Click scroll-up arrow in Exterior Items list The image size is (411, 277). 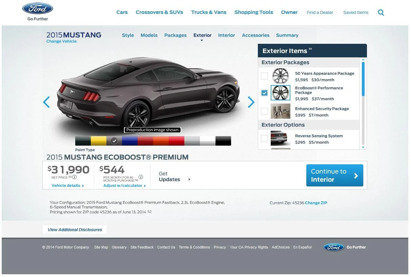click(x=363, y=60)
